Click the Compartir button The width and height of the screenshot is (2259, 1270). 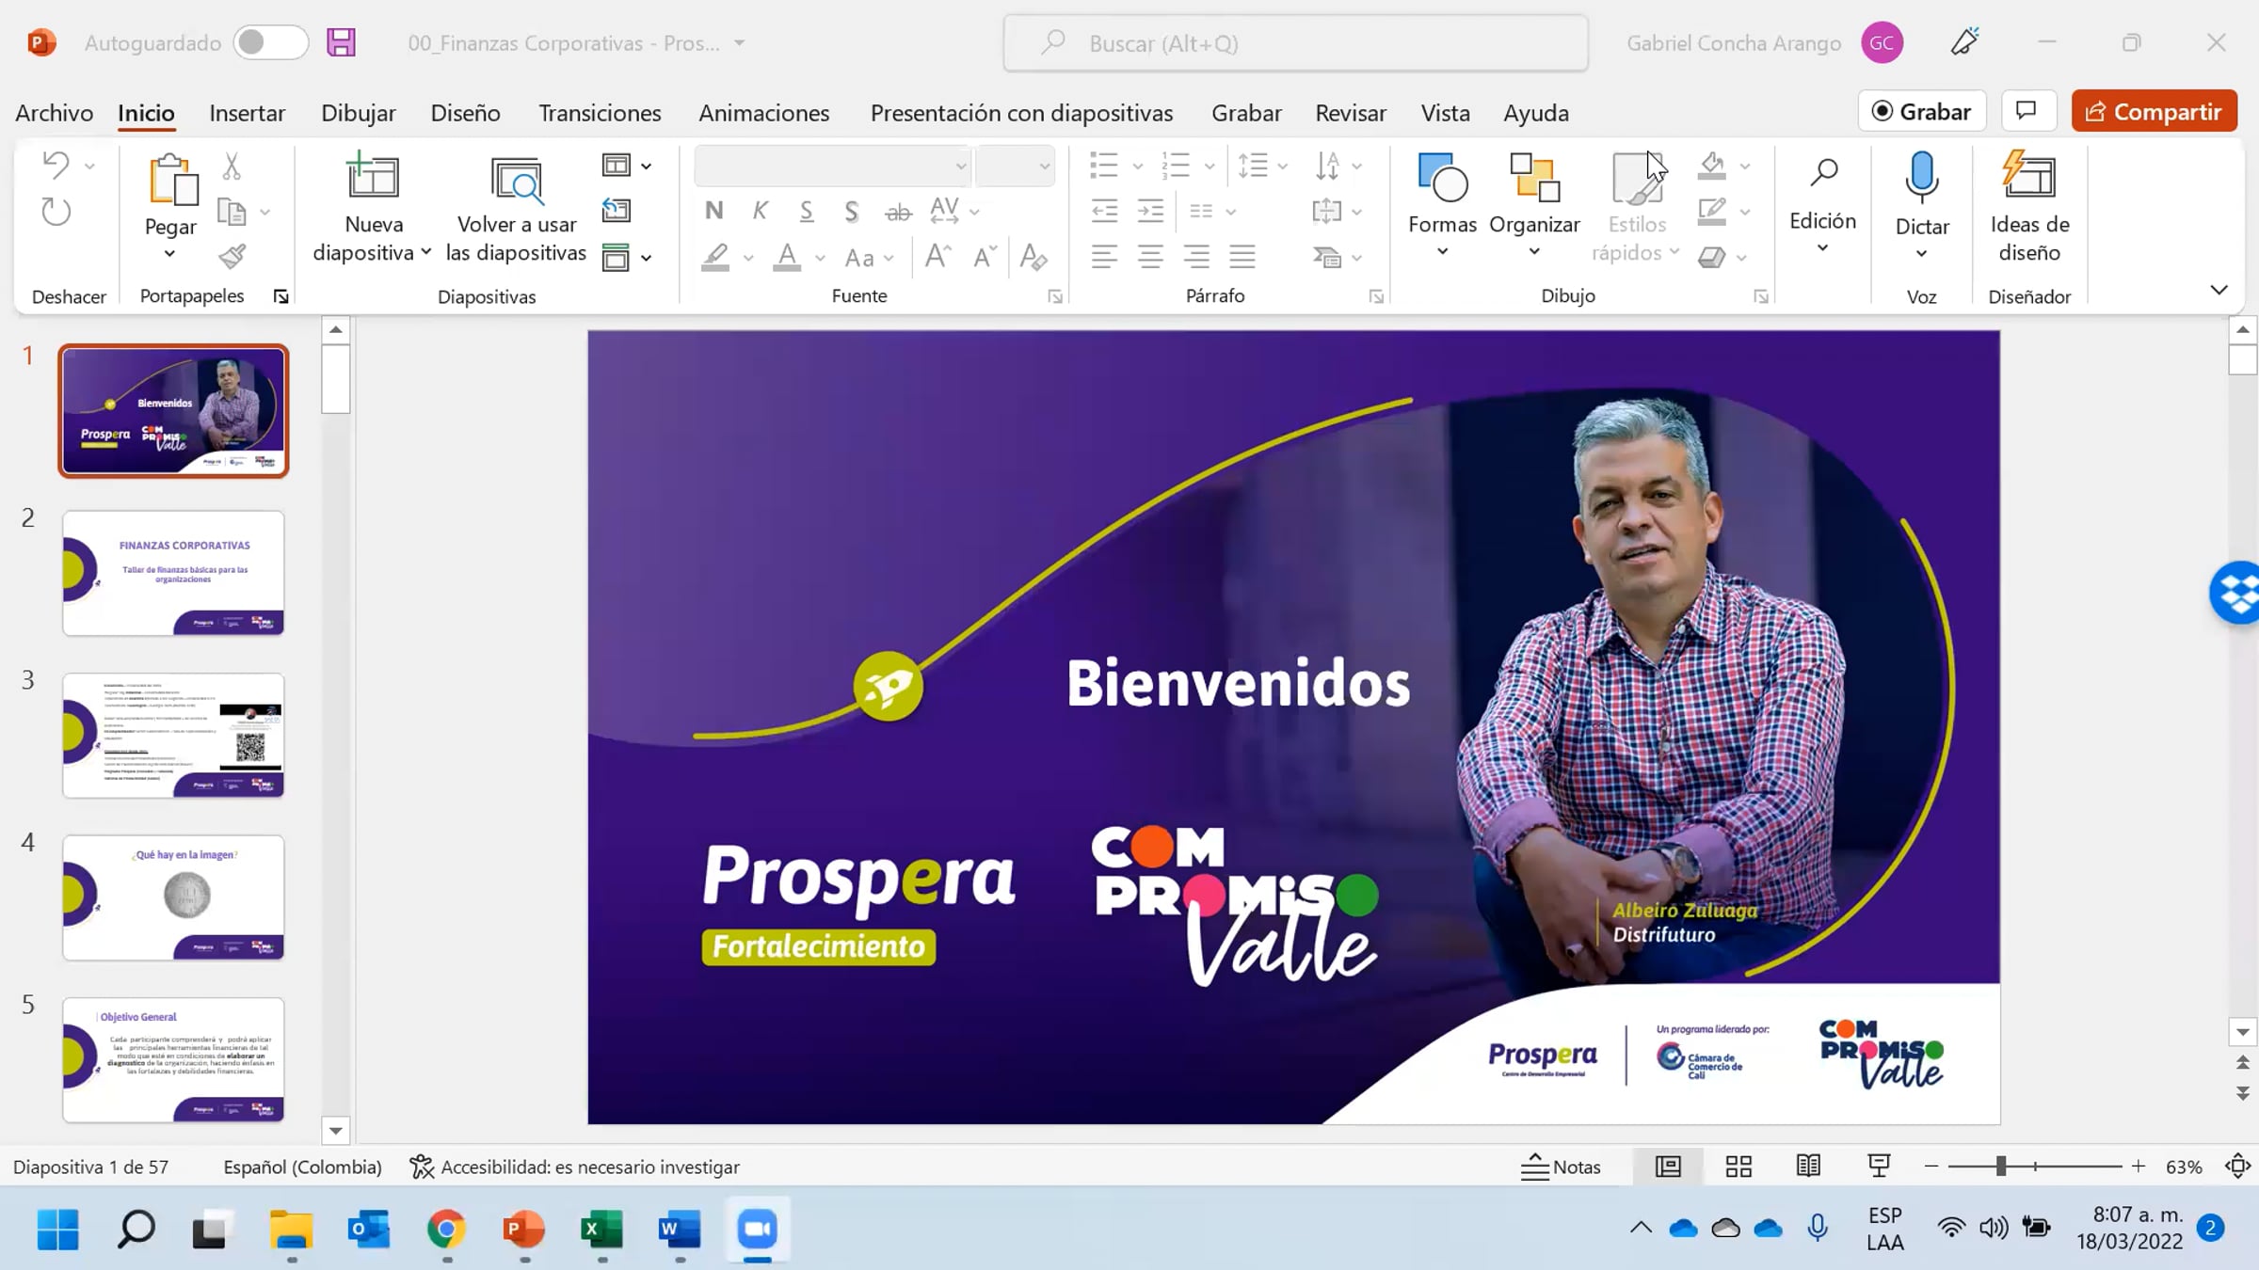click(2154, 111)
